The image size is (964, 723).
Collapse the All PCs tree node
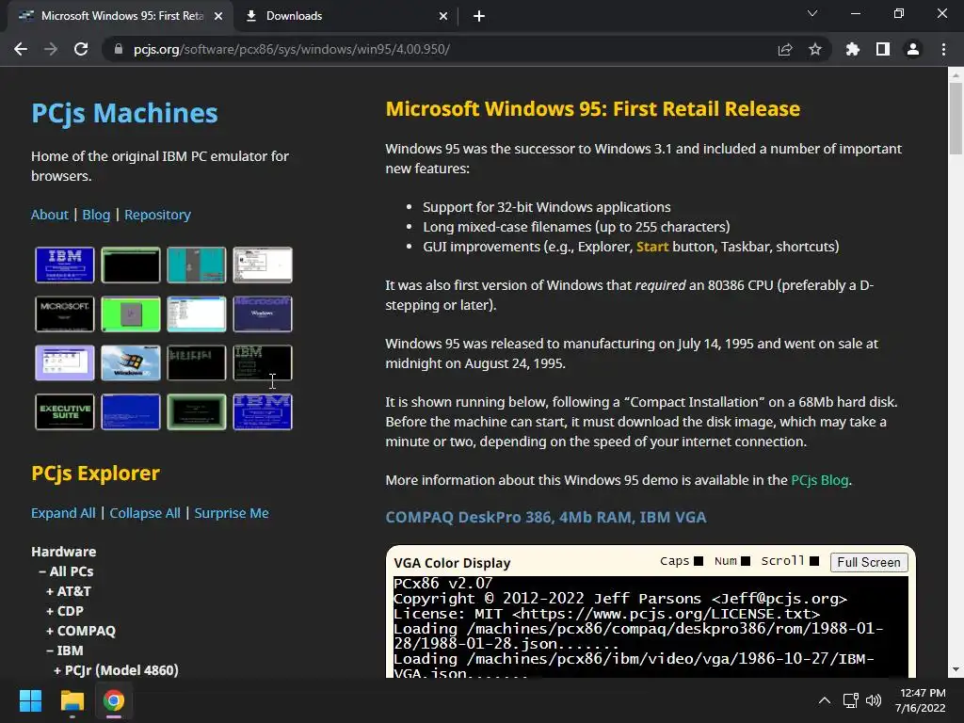tap(67, 571)
